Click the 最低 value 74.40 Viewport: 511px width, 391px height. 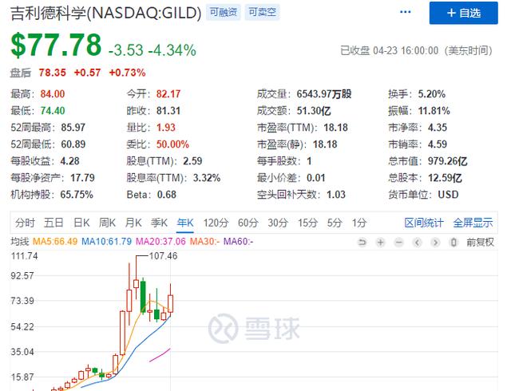[x=53, y=111]
